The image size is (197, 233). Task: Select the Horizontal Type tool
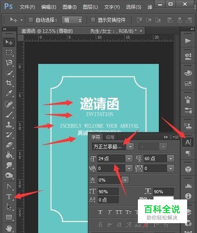9,196
